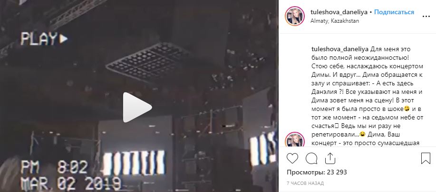Play the video with the center play button
The image size is (436, 192).
tap(137, 107)
